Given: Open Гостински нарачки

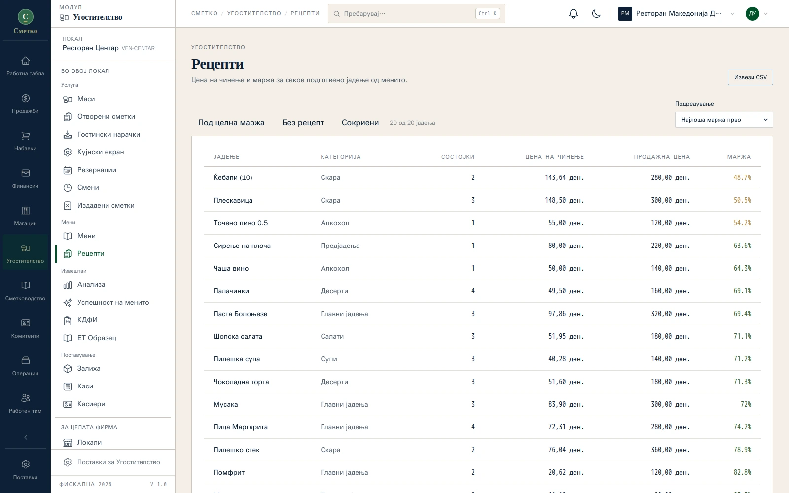Looking at the screenshot, I should [x=113, y=135].
